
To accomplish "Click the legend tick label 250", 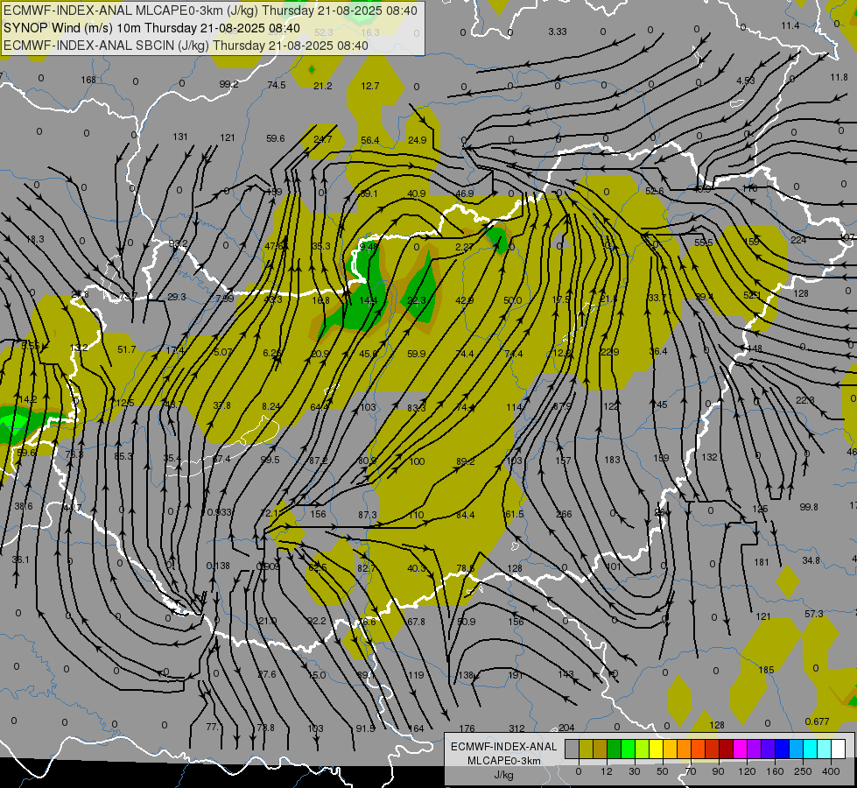I will [803, 771].
